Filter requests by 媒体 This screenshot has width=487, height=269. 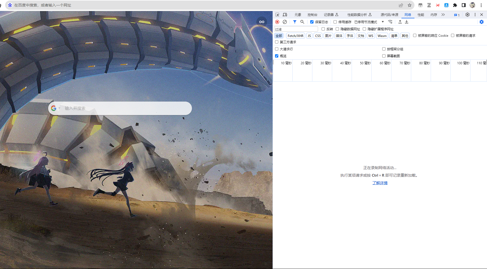(x=339, y=36)
